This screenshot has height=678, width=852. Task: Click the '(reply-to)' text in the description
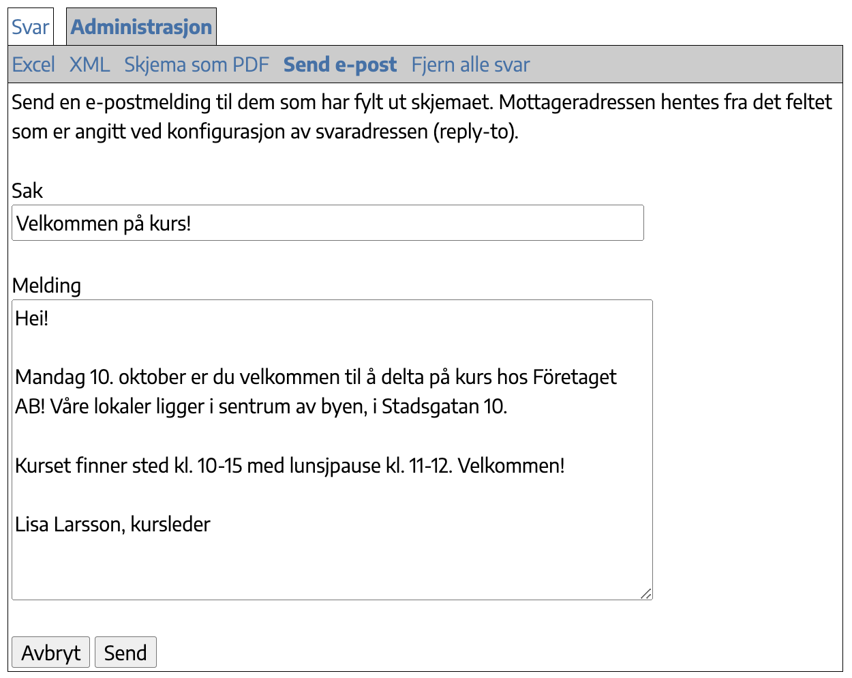click(476, 132)
